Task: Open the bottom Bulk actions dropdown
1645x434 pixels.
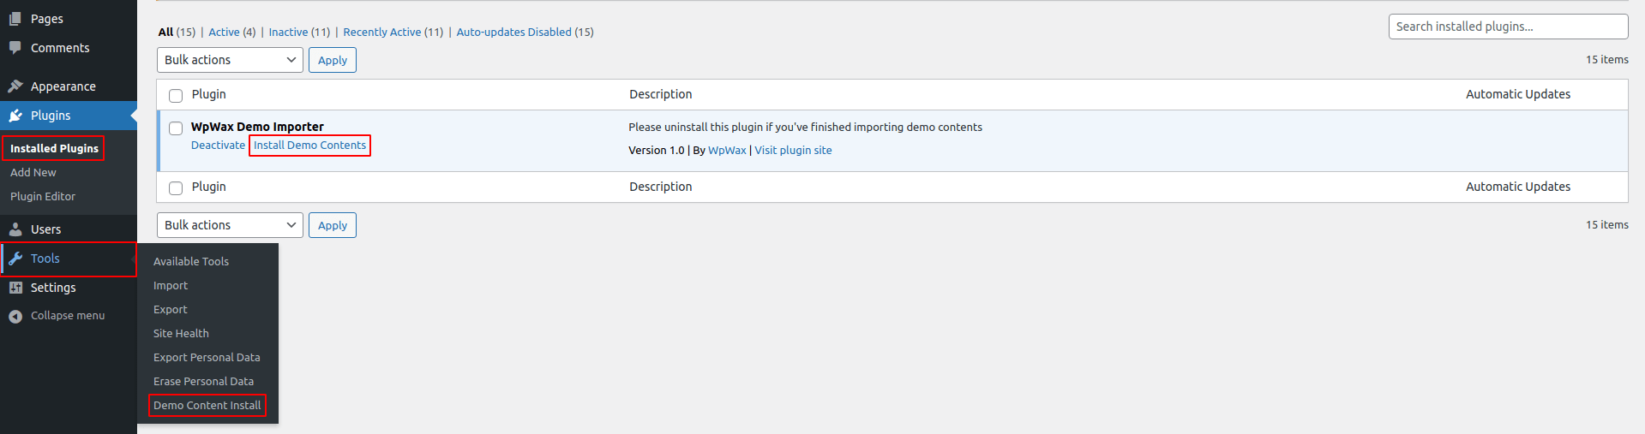Action: pyautogui.click(x=230, y=225)
